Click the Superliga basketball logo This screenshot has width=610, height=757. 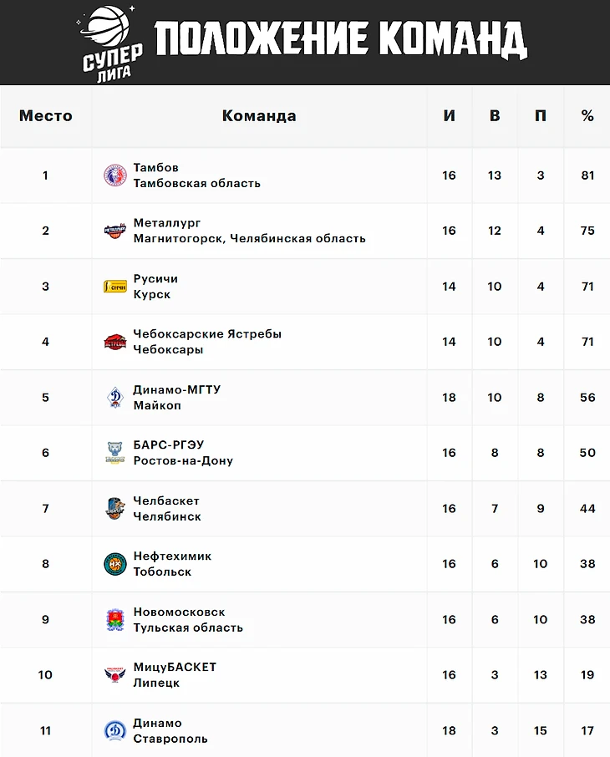point(111,42)
